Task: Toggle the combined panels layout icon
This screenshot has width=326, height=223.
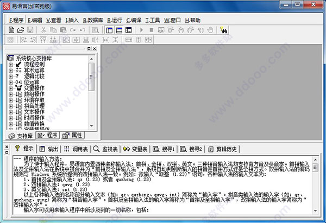Action: (128, 30)
